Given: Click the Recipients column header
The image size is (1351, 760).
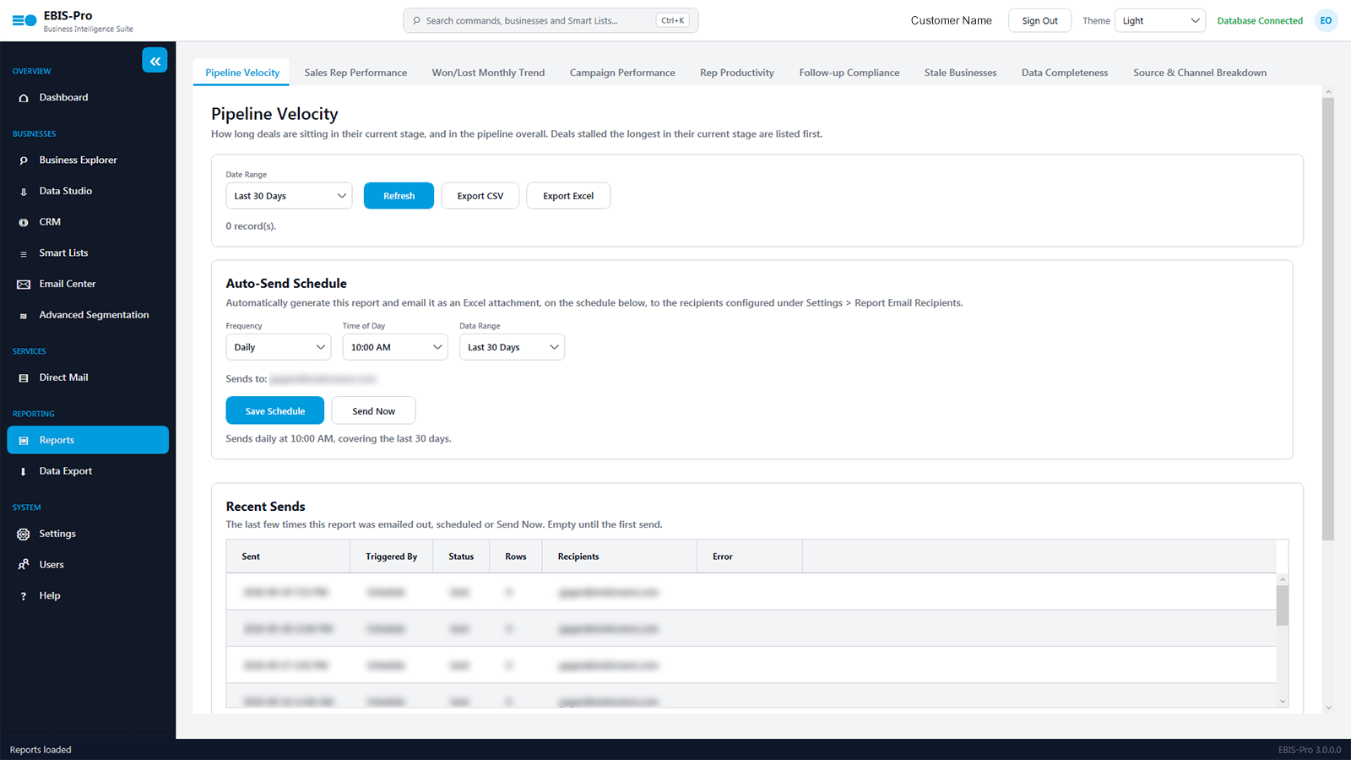Looking at the screenshot, I should pyautogui.click(x=620, y=556).
